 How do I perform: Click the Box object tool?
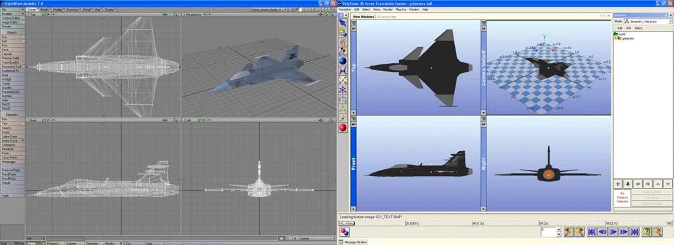13,37
